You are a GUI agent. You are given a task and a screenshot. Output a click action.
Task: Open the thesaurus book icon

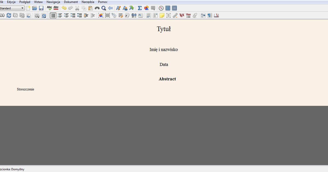216,16
